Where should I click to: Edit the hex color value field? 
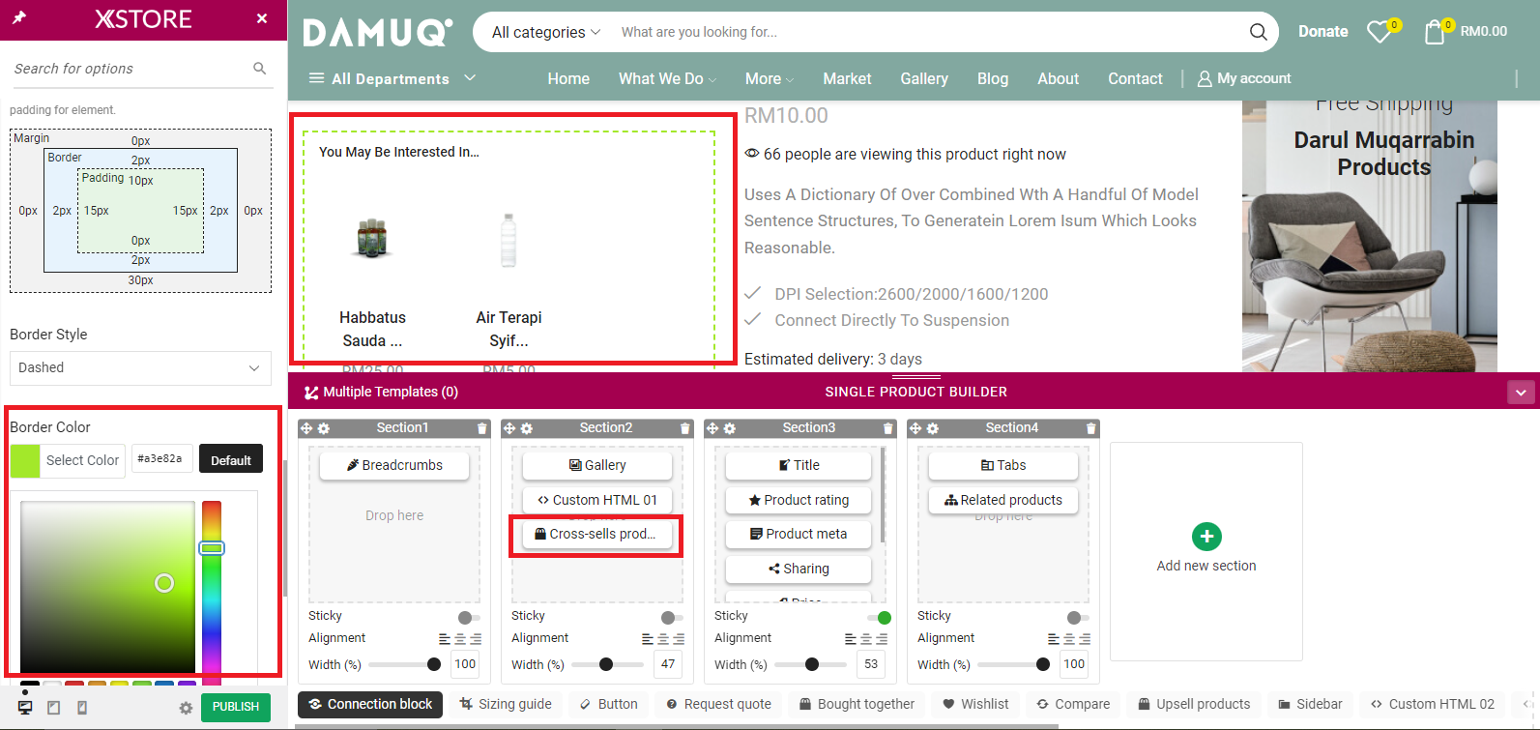coord(161,458)
